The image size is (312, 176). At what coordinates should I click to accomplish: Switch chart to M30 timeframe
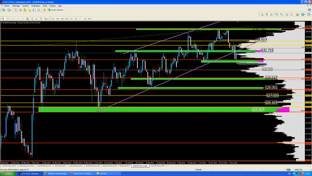click(x=67, y=19)
